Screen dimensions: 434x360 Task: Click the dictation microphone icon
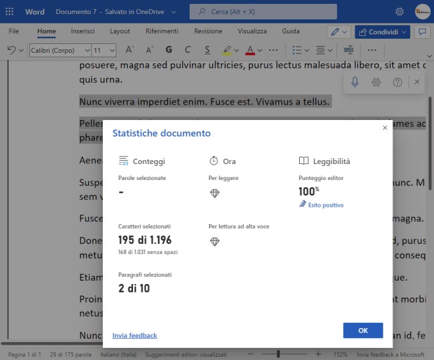[355, 82]
